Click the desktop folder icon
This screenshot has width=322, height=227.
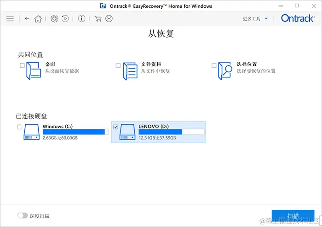[34, 71]
